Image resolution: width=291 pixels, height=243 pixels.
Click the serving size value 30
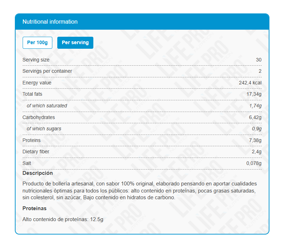click(258, 60)
